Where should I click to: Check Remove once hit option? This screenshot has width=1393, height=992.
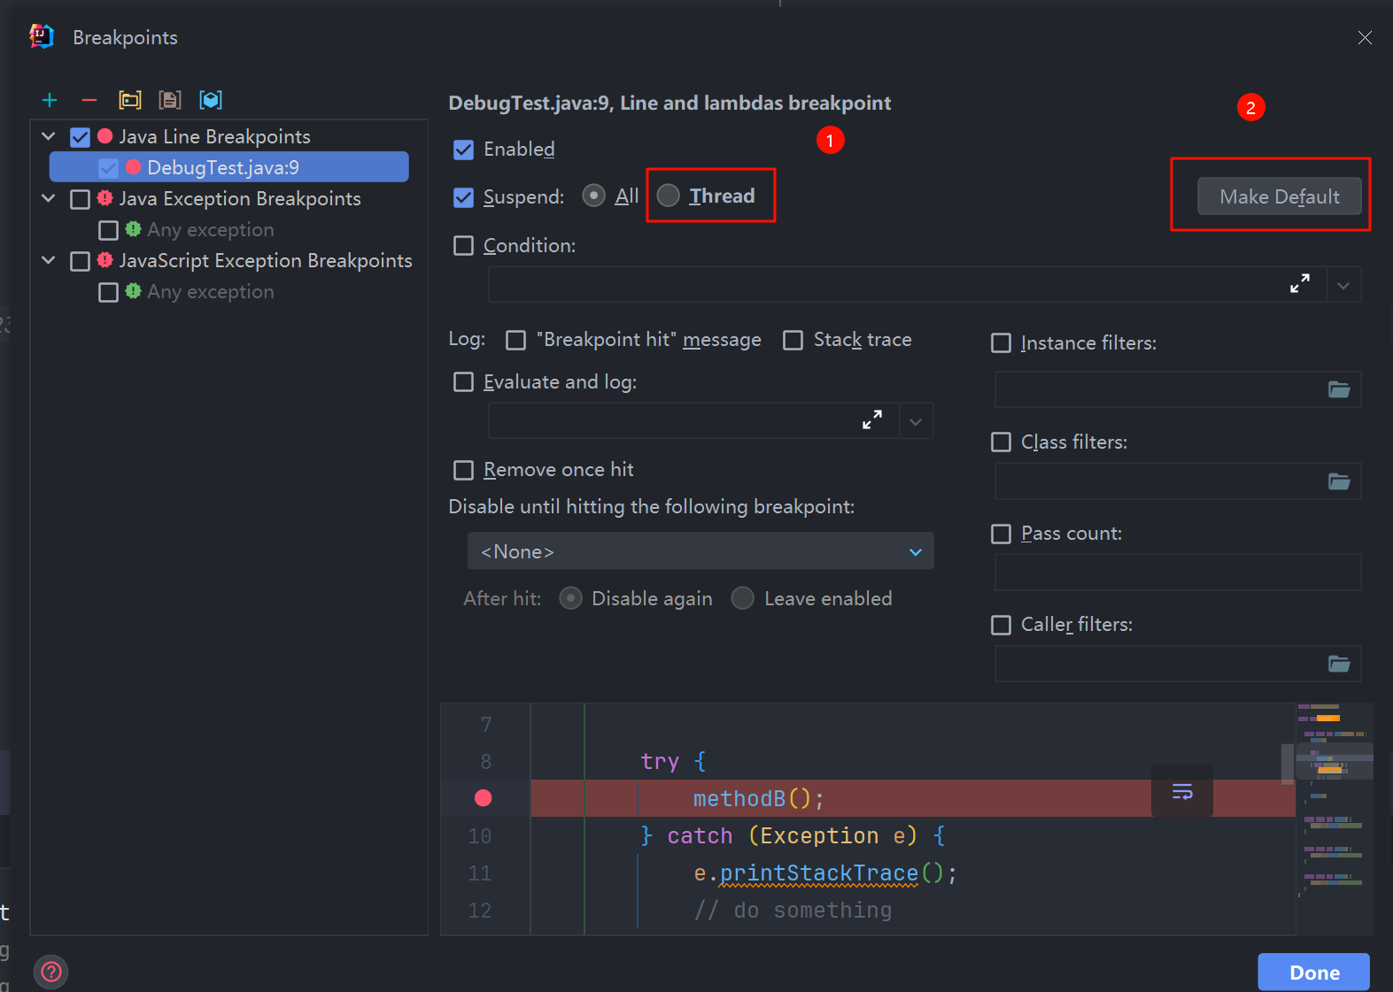click(x=463, y=470)
